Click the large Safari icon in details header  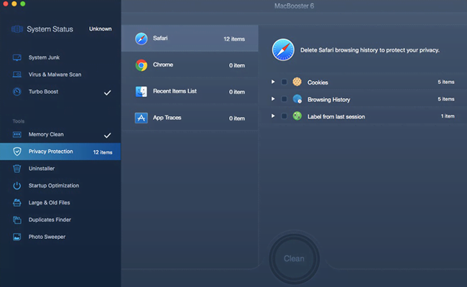pos(283,50)
